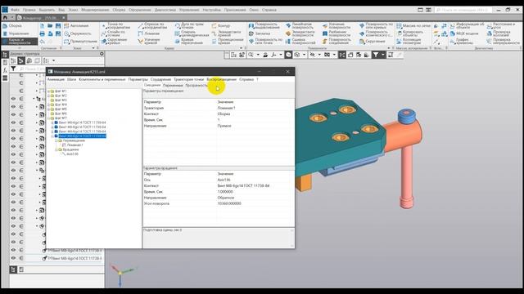Switch to Кондуктор document tab
The width and height of the screenshot is (524, 294).
pos(41,18)
